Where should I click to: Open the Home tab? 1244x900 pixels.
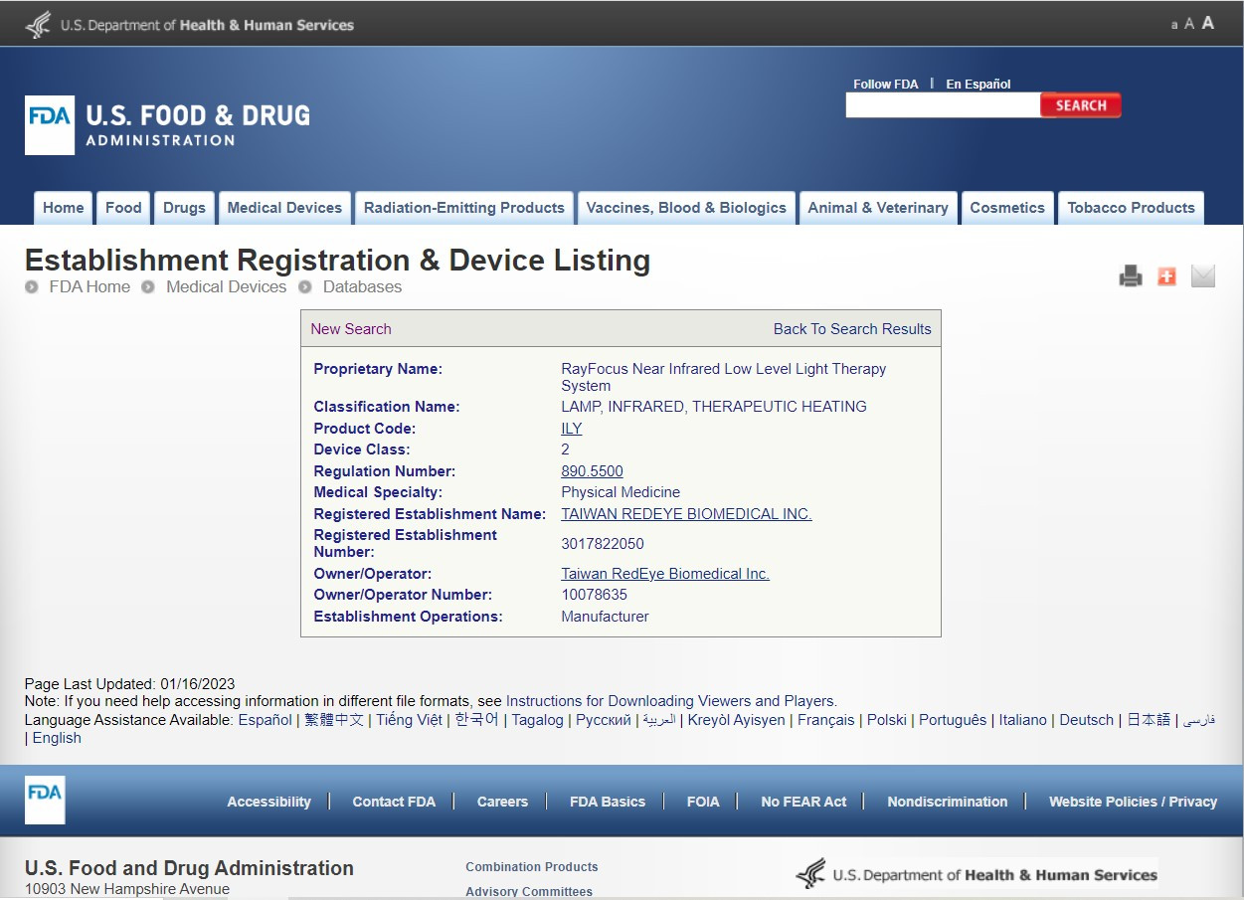coord(64,208)
